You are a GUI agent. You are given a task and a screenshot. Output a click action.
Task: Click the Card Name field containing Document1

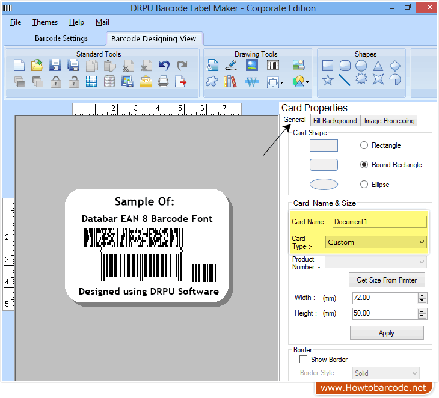(x=379, y=222)
